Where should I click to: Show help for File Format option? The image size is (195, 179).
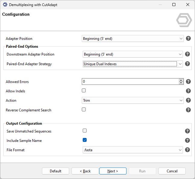[187, 150]
